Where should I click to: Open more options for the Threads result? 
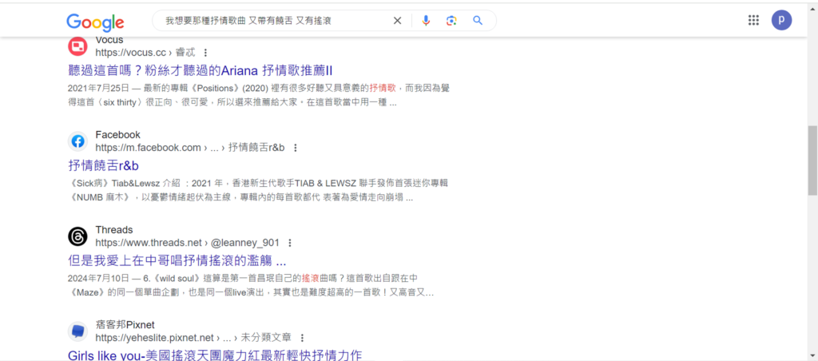(290, 243)
